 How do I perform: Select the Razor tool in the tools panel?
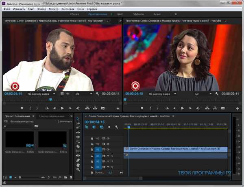point(78,146)
